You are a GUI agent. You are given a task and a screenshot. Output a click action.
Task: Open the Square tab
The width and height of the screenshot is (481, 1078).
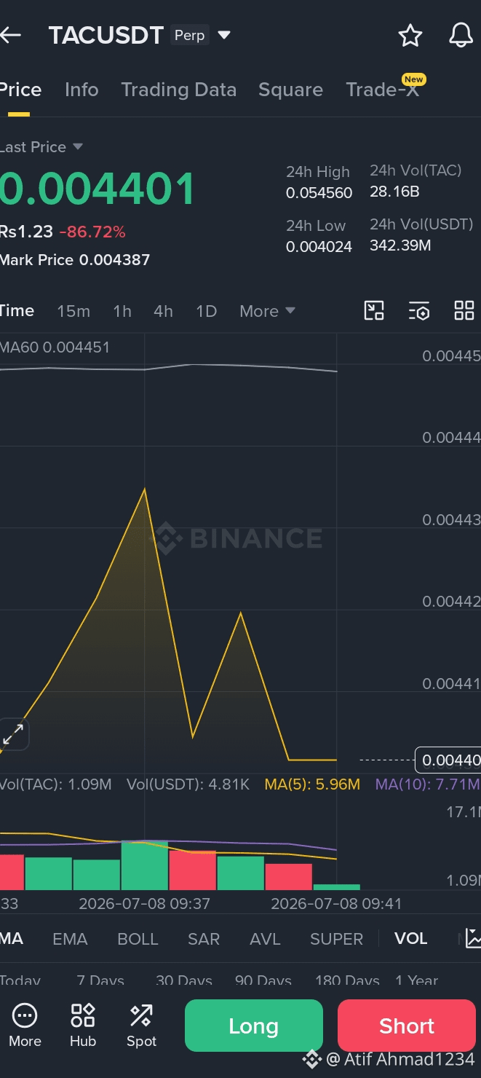coord(290,90)
